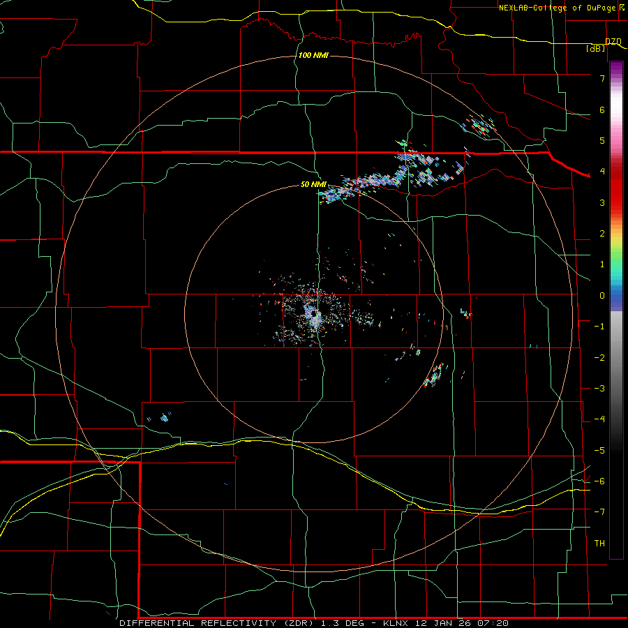Click the -1 value on color scale
This screenshot has height=628, width=628.
(599, 327)
